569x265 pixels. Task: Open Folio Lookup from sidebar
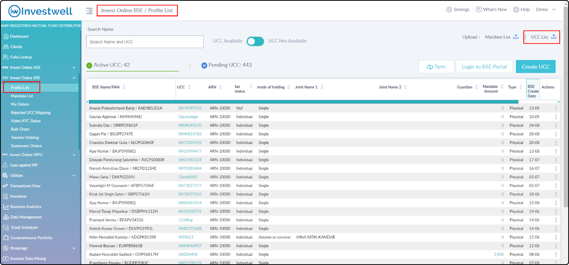coord(21,57)
